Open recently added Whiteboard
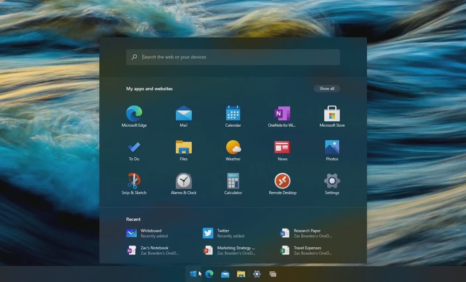This screenshot has height=282, width=466. click(147, 233)
